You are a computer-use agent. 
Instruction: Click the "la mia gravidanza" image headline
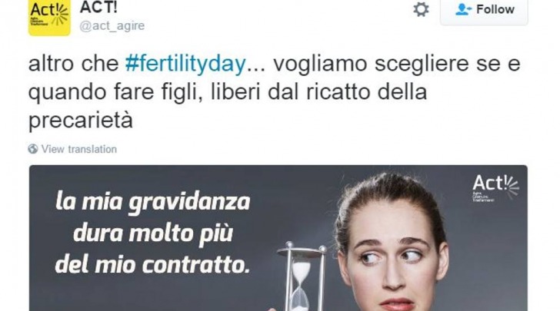[153, 203]
